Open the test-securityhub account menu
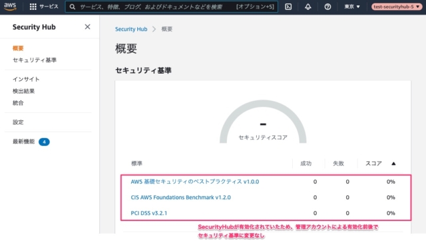 [x=397, y=7]
